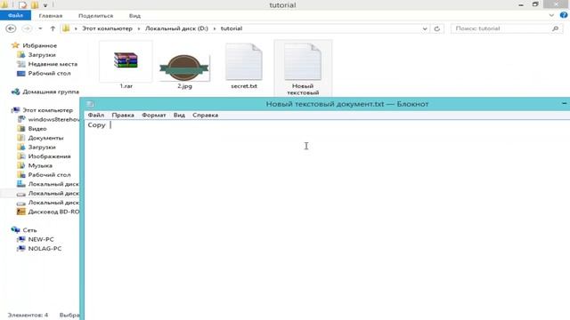Select Сеть in navigation pane
Viewport: 570px width, 320px height.
[x=29, y=230]
